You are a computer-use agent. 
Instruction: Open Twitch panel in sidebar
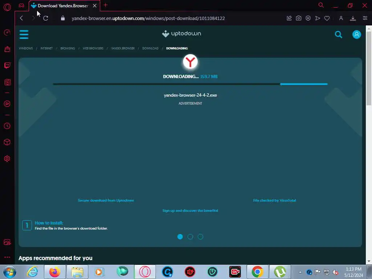tap(7, 65)
